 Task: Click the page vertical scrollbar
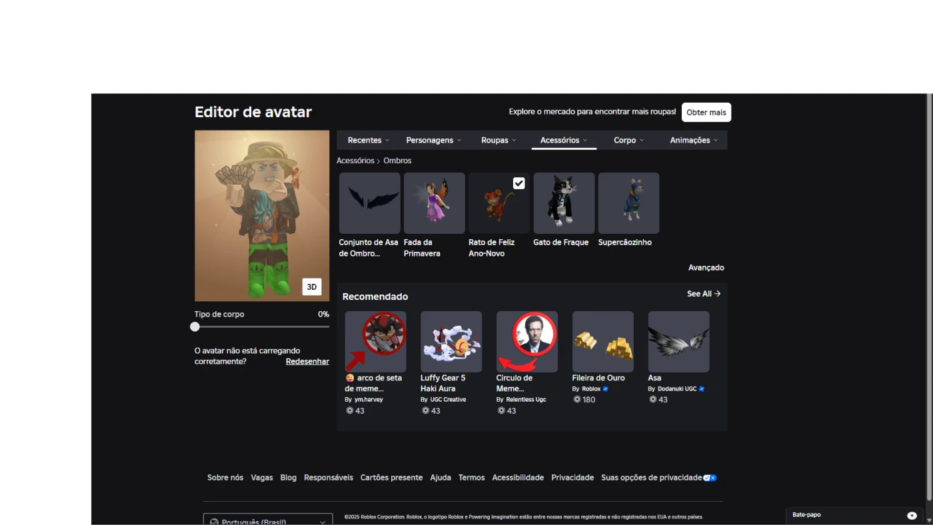point(929,296)
